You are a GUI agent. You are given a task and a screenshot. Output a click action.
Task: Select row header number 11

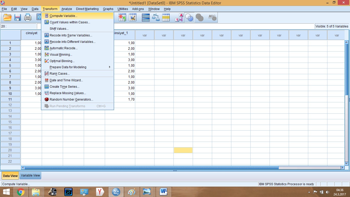tap(10, 99)
